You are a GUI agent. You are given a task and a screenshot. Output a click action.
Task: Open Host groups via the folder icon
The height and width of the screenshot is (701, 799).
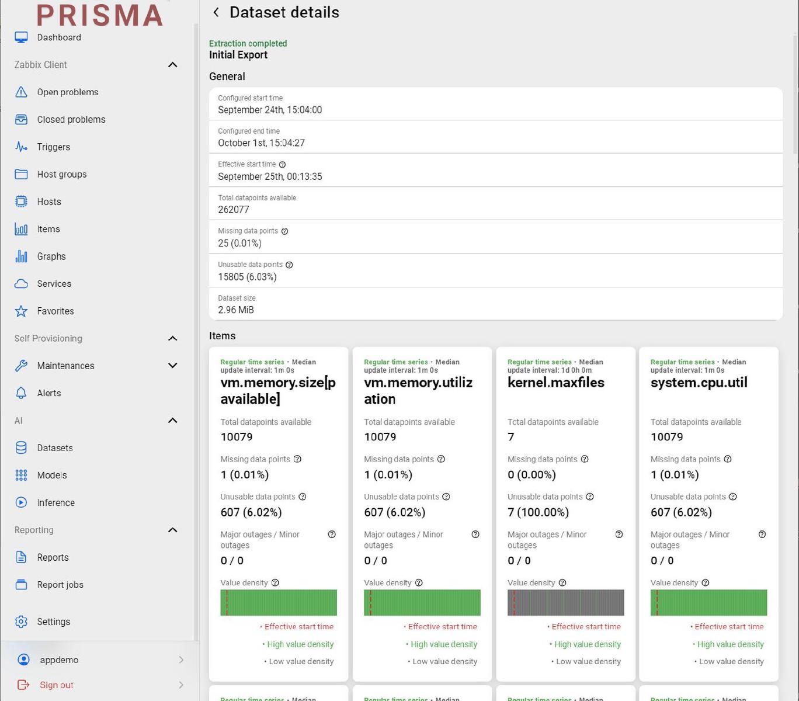click(x=21, y=174)
